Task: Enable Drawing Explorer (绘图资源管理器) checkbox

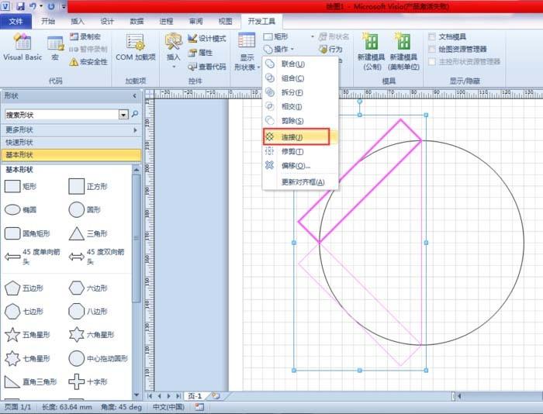Action: point(432,49)
